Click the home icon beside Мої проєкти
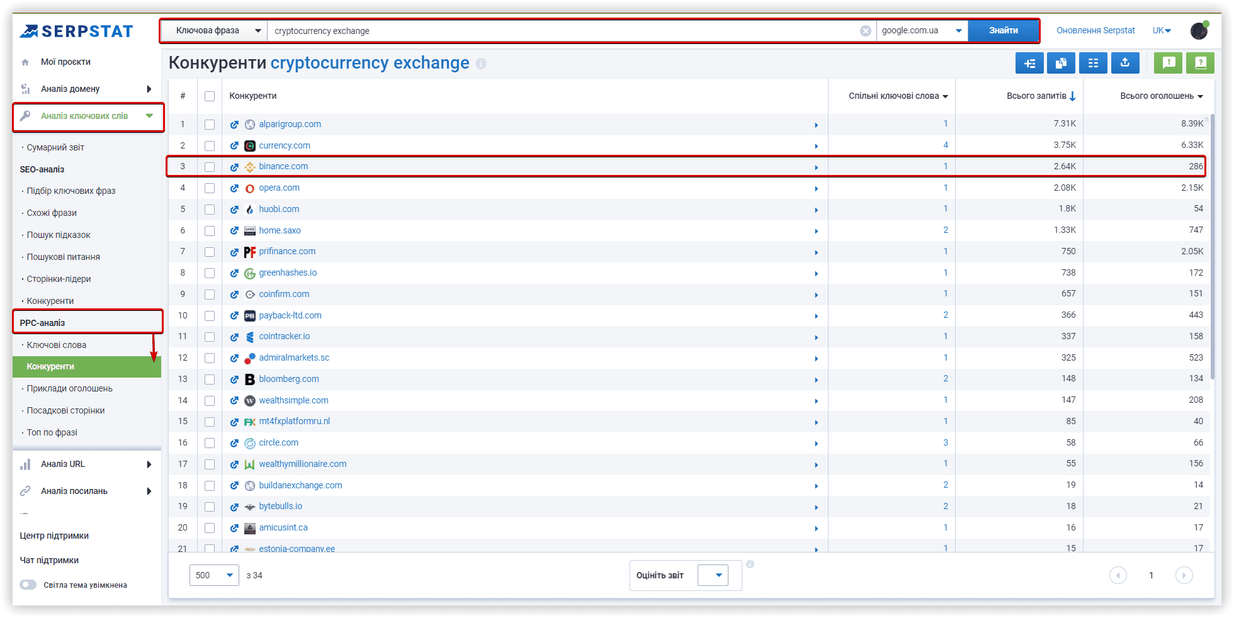 (x=25, y=62)
